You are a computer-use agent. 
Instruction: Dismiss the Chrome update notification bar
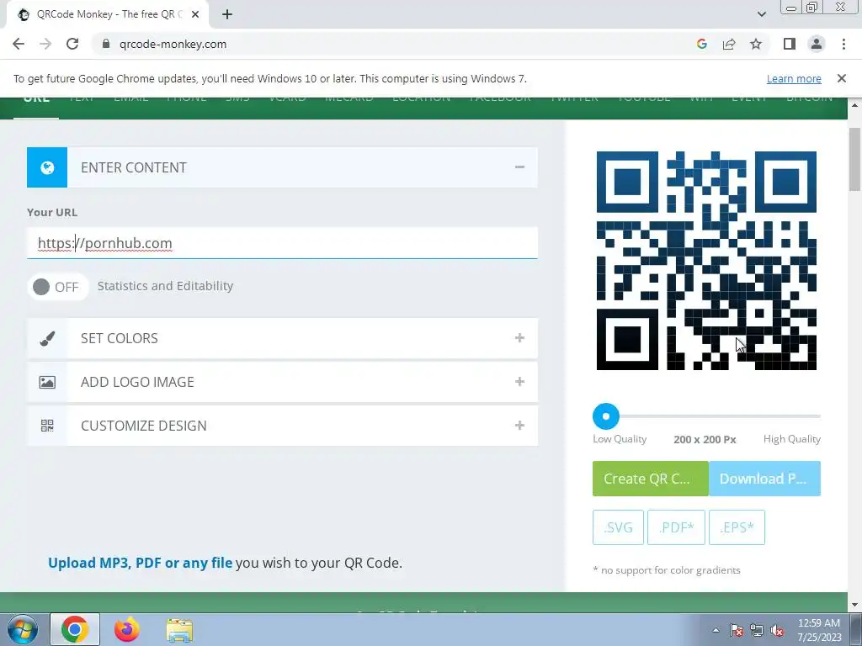pos(842,78)
